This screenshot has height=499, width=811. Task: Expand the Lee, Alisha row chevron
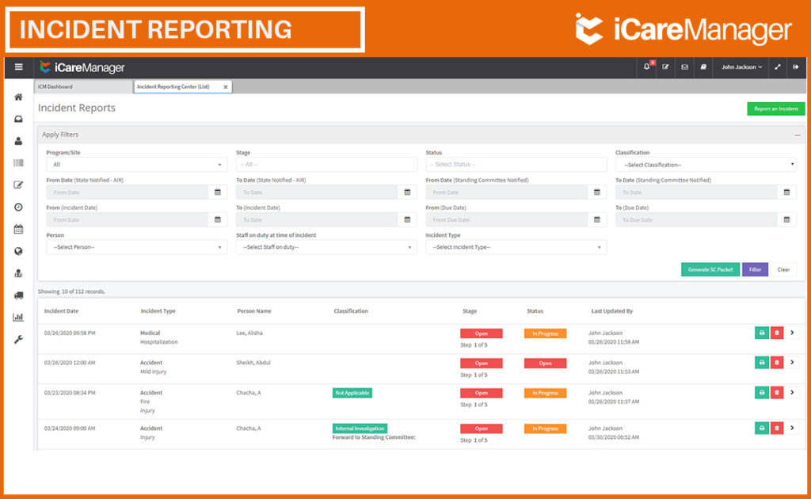point(792,333)
